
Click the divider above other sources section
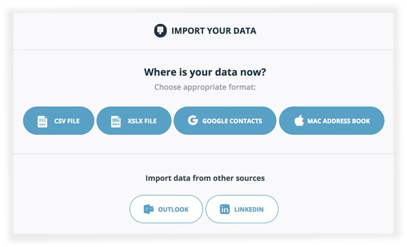point(203,154)
